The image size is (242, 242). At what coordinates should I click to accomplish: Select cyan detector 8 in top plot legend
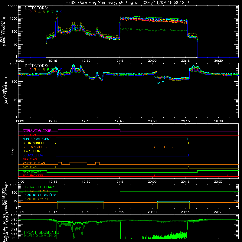point(57,12)
